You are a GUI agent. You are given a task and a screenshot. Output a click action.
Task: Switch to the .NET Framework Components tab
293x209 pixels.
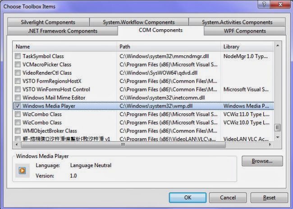(63, 31)
